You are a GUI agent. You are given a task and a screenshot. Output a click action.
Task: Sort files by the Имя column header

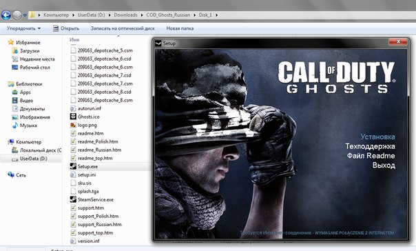[74, 40]
